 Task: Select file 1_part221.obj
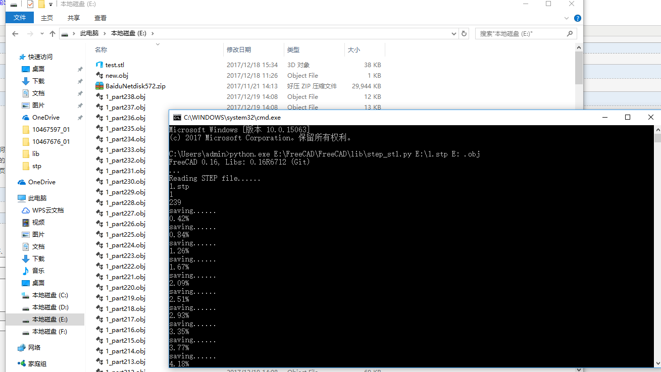tap(125, 277)
